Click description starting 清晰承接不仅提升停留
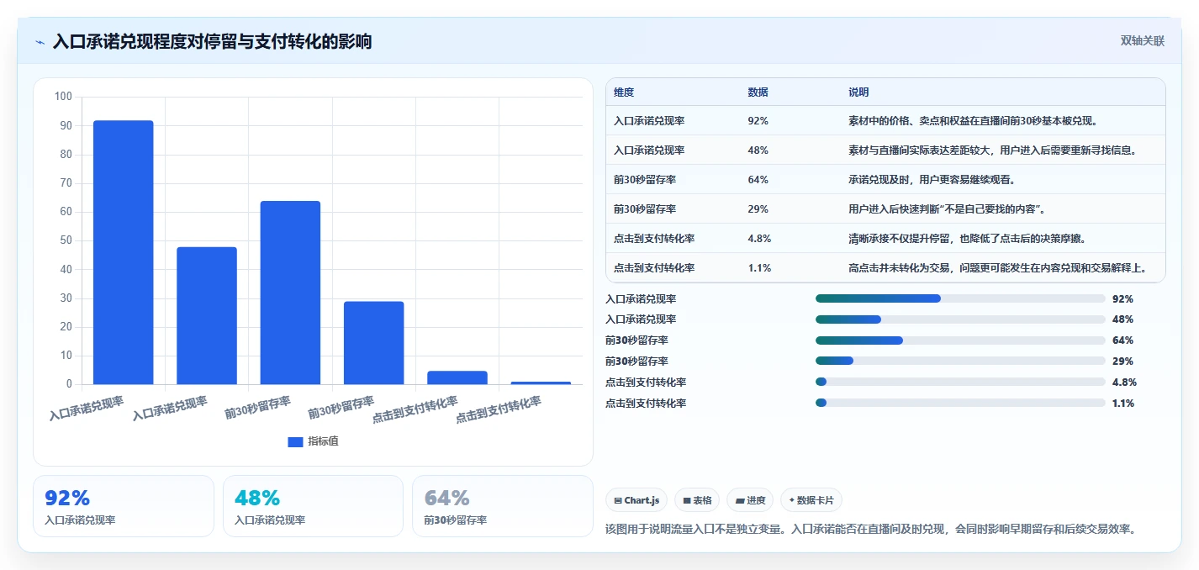The width and height of the screenshot is (1199, 570). tap(968, 239)
